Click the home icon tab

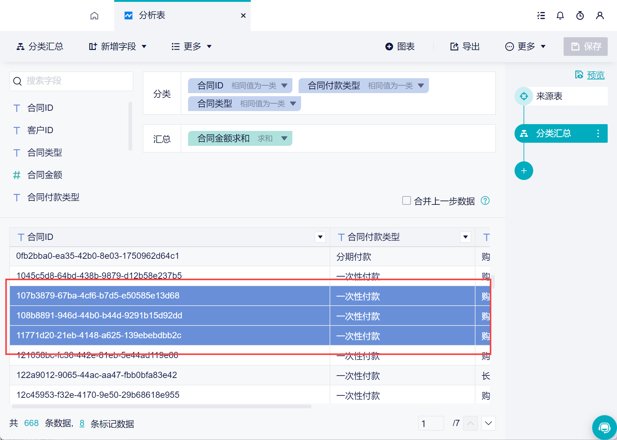point(94,16)
